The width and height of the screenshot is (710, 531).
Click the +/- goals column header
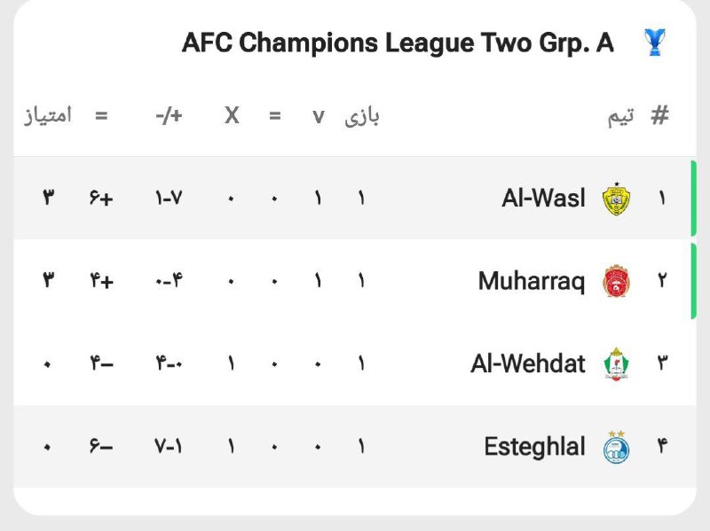click(169, 116)
